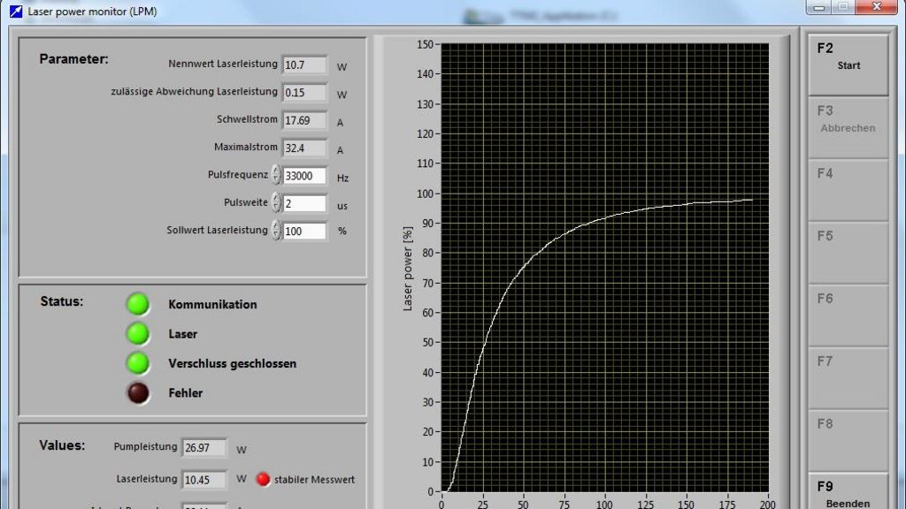The image size is (906, 509).
Task: Increment the Sollwert Laserleistung stepper
Action: tap(275, 227)
